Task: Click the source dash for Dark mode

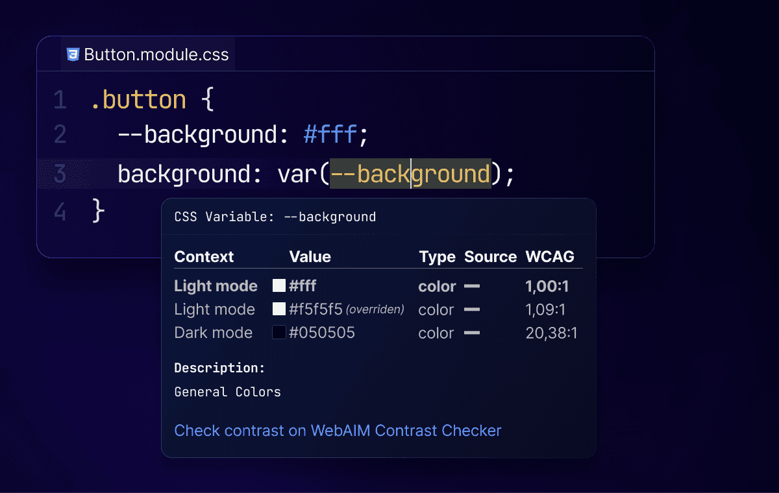Action: pyautogui.click(x=472, y=333)
